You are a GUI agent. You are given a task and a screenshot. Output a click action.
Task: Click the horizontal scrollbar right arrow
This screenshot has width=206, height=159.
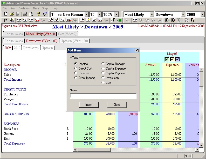[197, 149]
